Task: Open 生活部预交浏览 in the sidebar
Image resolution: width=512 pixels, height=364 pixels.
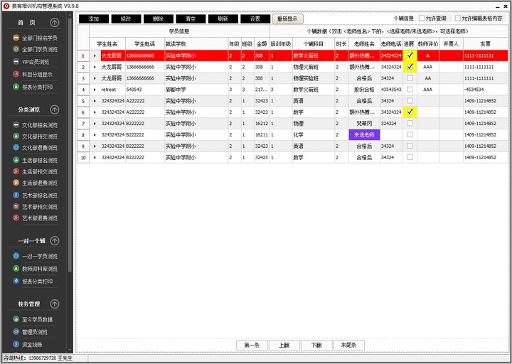Action: (36, 171)
